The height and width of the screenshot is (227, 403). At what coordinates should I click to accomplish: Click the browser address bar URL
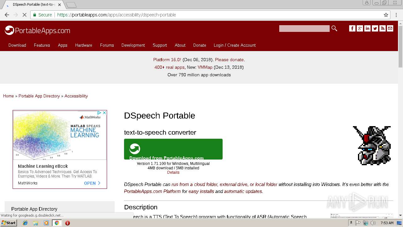(x=116, y=15)
